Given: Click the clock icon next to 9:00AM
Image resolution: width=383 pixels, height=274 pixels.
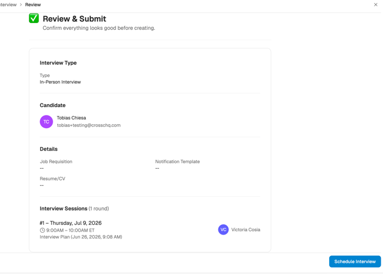Looking at the screenshot, I should pyautogui.click(x=42, y=231).
